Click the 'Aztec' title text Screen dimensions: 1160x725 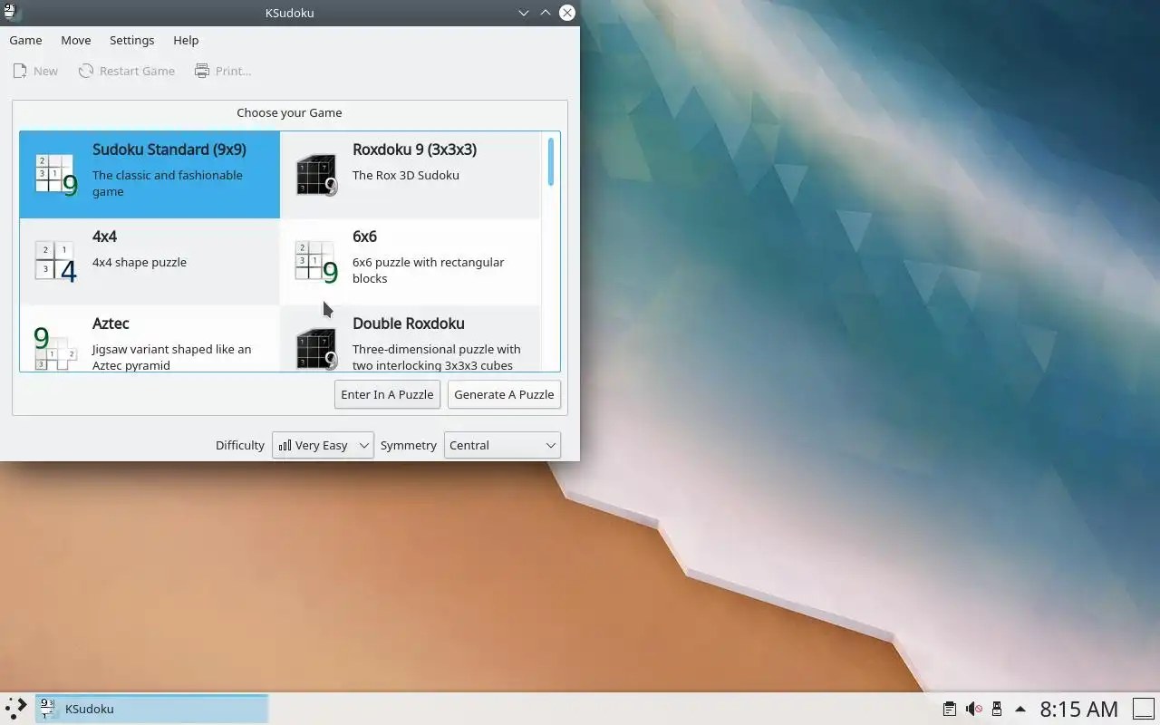[x=111, y=324]
